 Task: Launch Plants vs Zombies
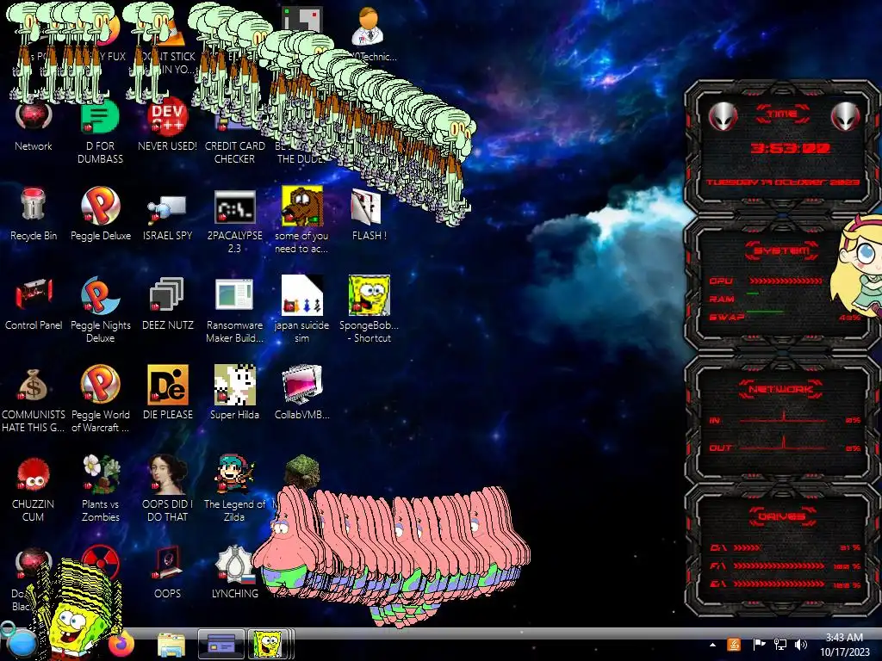101,489
